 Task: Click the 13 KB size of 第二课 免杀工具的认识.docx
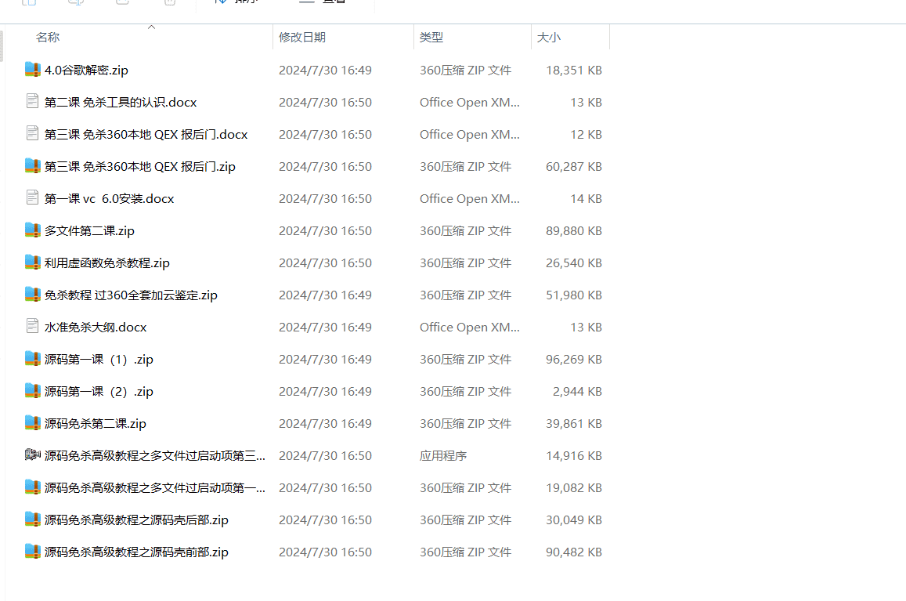(586, 103)
